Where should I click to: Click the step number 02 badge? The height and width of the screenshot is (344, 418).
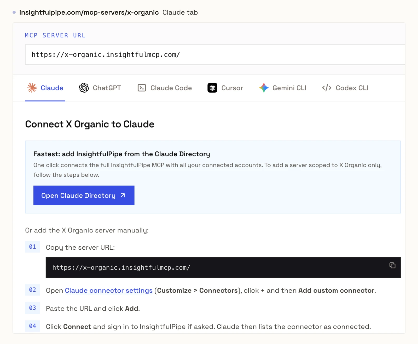[32, 290]
